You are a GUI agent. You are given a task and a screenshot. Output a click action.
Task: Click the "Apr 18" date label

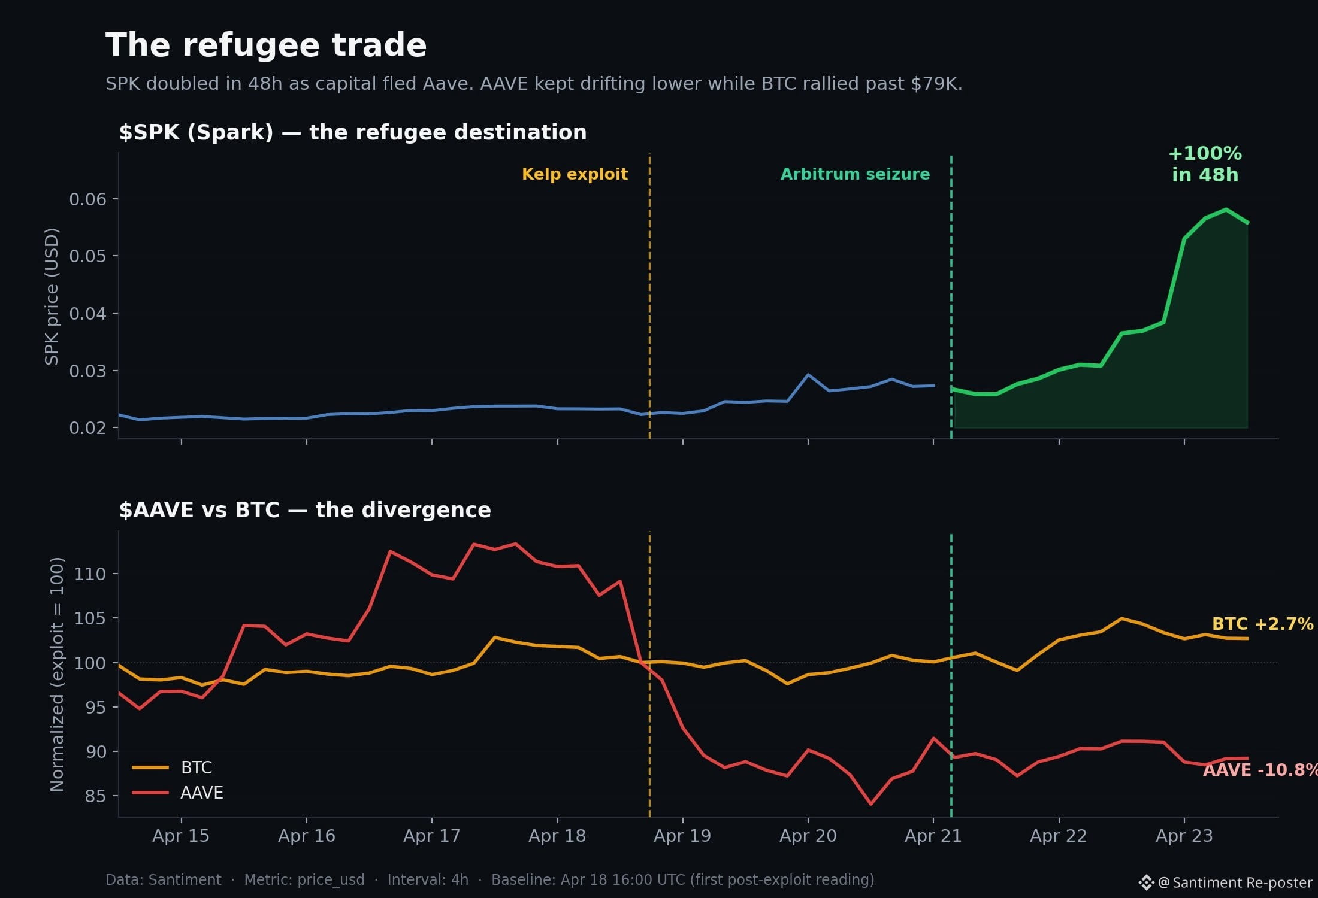(x=557, y=836)
